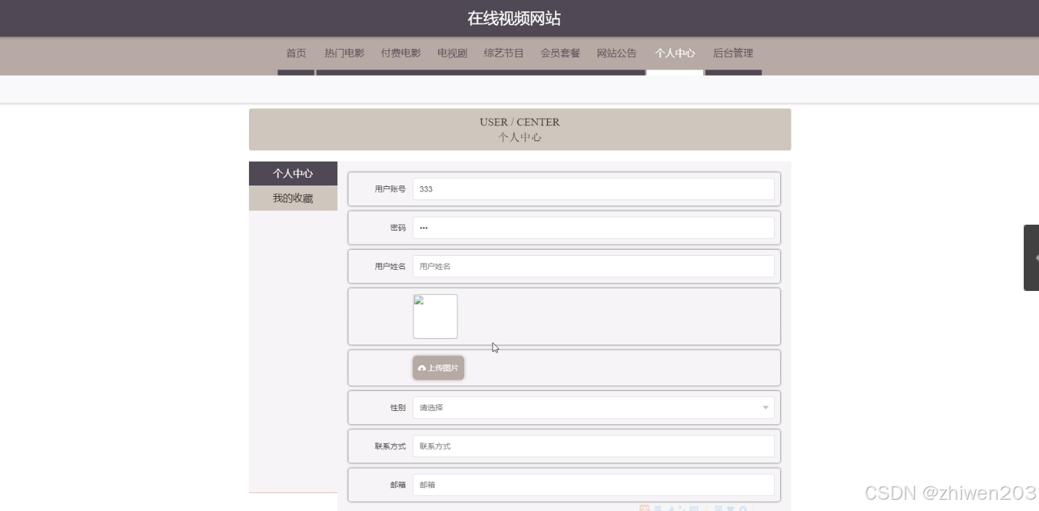Click the 密码 field label
Viewport: 1039px width, 511px height.
[398, 227]
